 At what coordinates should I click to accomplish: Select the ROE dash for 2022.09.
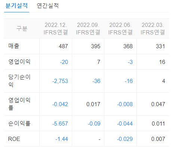pyautogui.click(x=99, y=139)
